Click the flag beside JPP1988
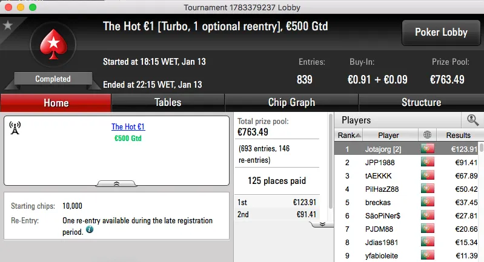Viewport: 484px width, 262px height. 428,162
